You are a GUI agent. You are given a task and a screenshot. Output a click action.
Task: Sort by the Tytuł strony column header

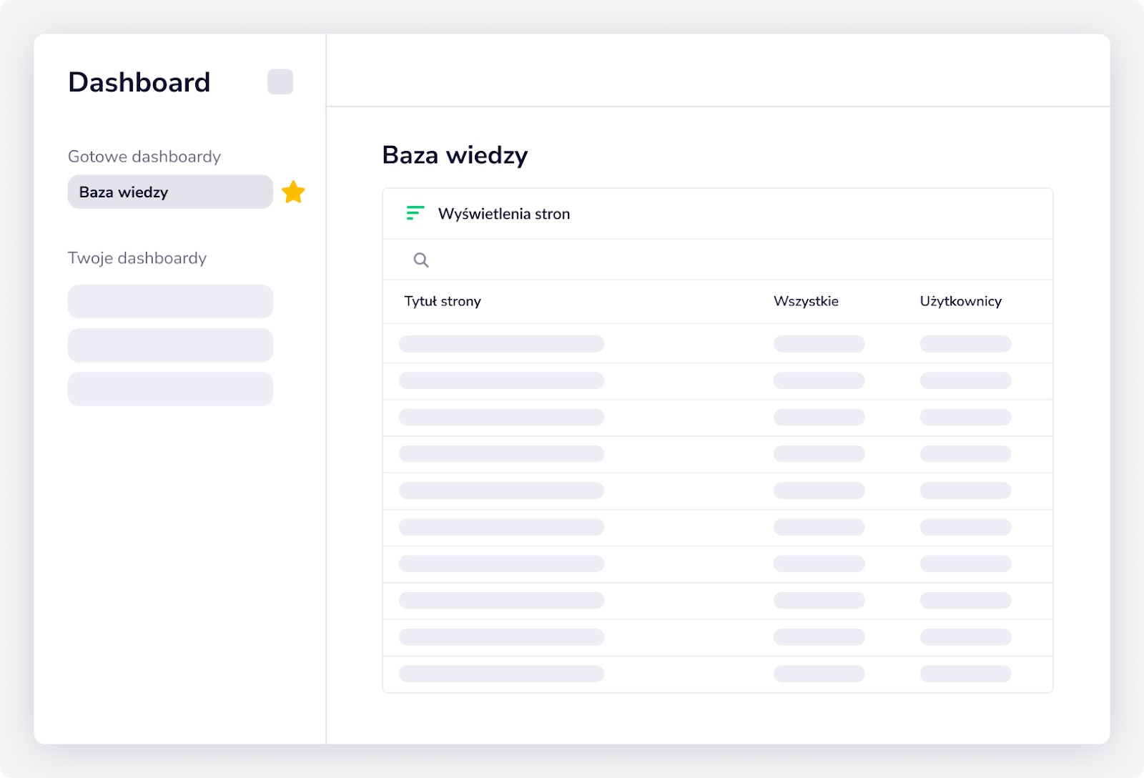[443, 301]
